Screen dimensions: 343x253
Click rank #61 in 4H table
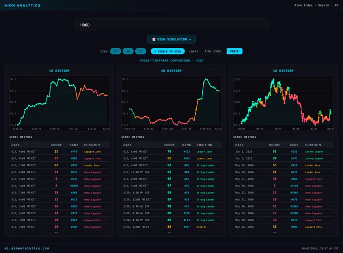[x=187, y=179]
